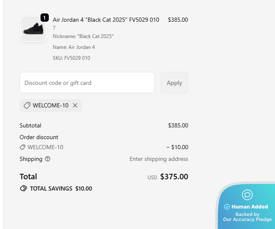Screen dimensions: 275x229
Task: Click the − $10.00 discount amount
Action: point(177,147)
